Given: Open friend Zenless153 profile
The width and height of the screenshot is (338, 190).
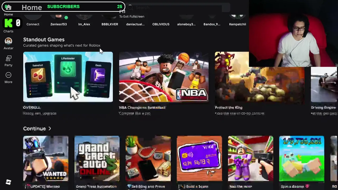Looking at the screenshot, I should (x=59, y=20).
